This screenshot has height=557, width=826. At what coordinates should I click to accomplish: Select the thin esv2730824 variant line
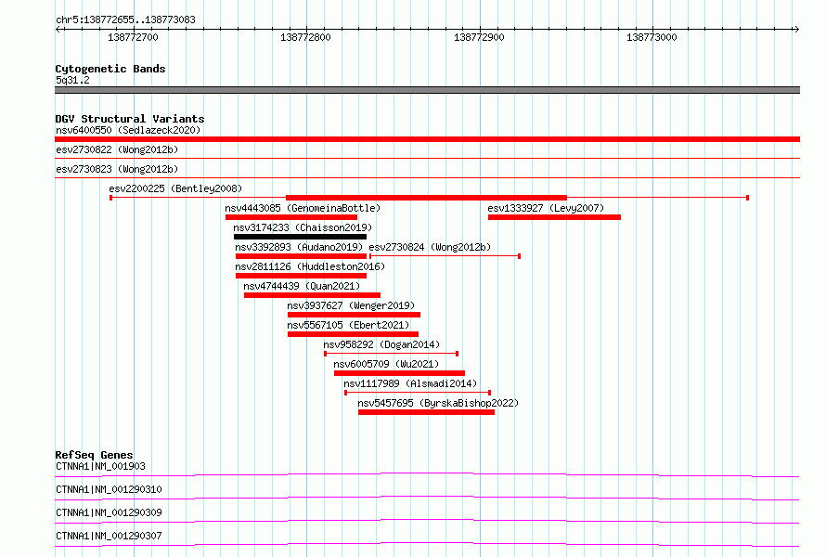(x=445, y=256)
